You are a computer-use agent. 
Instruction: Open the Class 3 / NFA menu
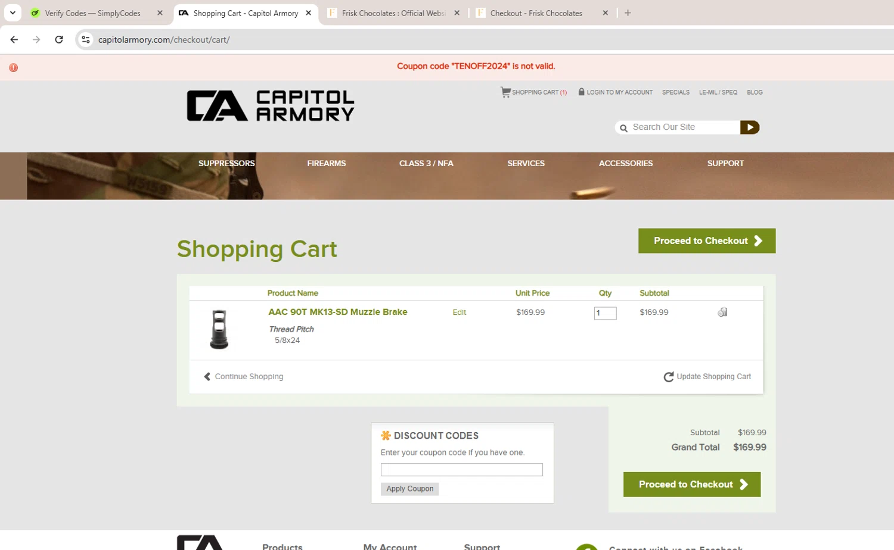(426, 163)
